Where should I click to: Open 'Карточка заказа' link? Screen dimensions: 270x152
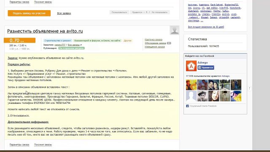coord(154,39)
